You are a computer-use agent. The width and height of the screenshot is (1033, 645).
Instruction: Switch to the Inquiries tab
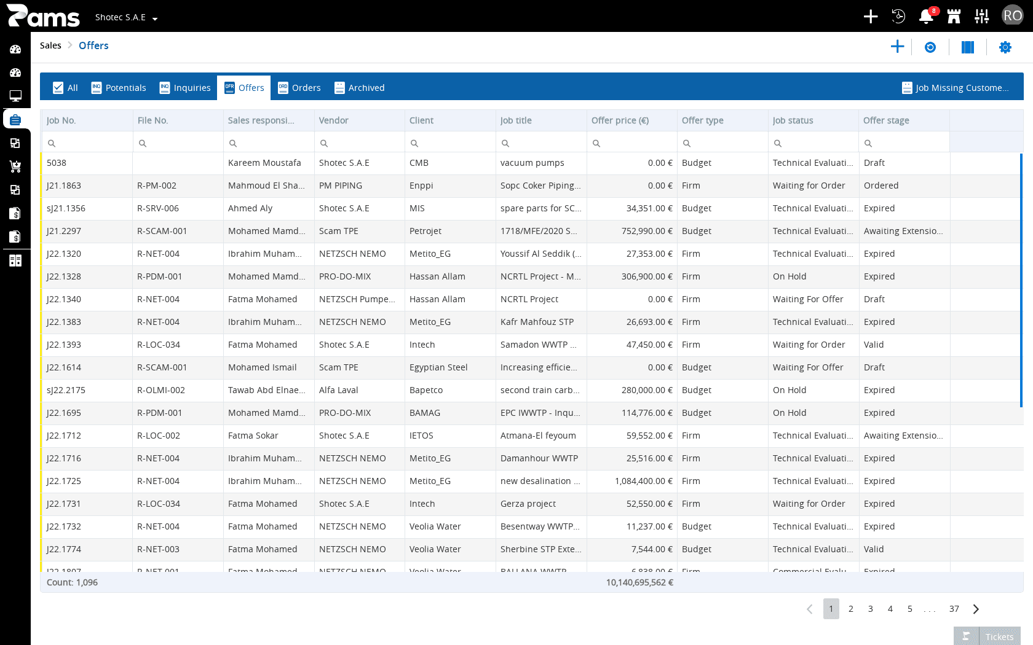[x=185, y=88]
